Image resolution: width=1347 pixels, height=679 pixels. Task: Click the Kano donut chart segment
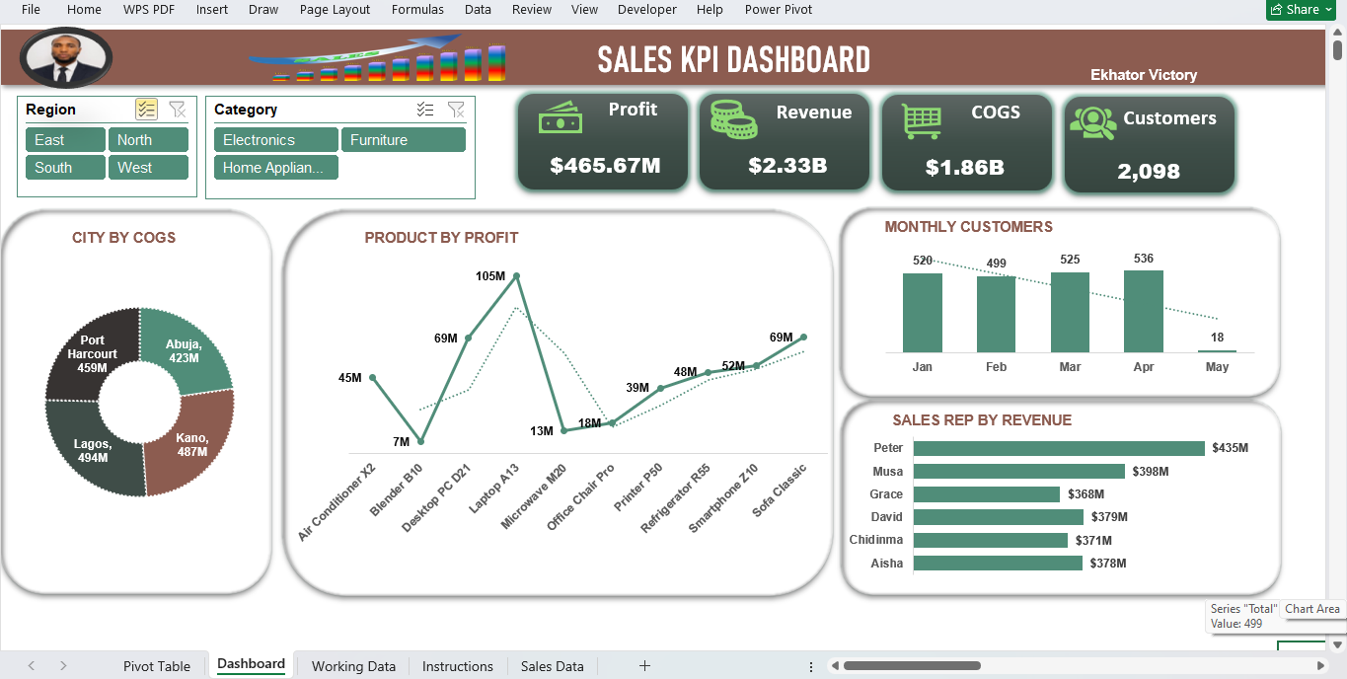(x=189, y=444)
